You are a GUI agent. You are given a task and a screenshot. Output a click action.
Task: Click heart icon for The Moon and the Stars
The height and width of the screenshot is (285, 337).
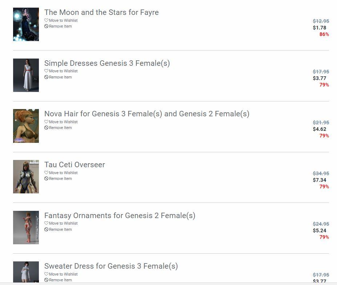click(46, 20)
